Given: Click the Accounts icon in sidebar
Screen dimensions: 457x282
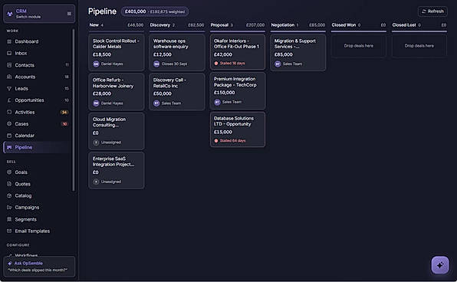Looking at the screenshot, I should coord(9,77).
